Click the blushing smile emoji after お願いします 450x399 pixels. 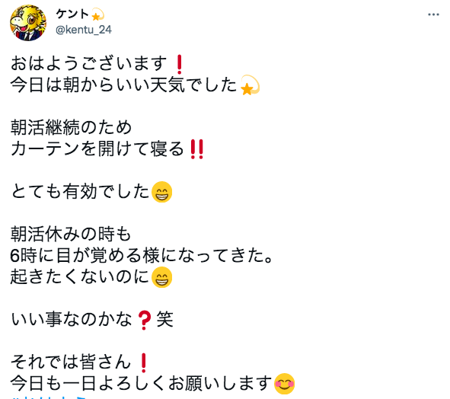[x=284, y=384]
